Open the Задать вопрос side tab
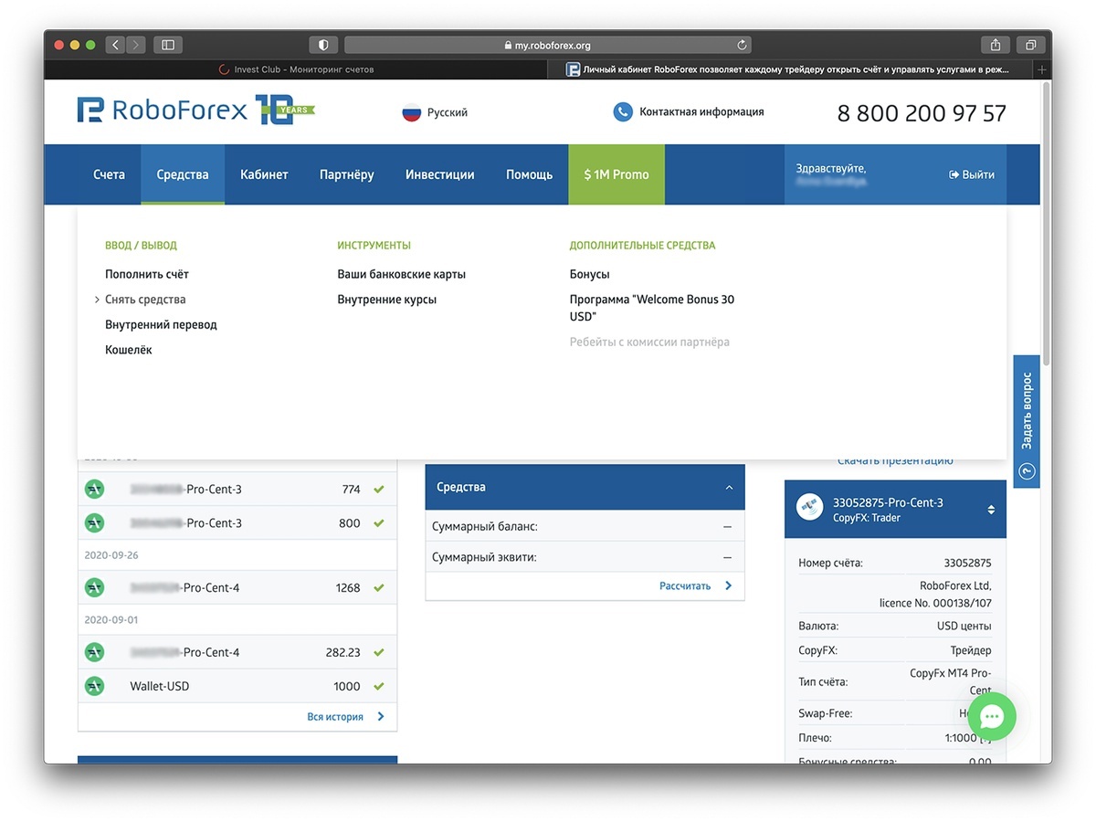This screenshot has width=1096, height=822. click(x=1027, y=421)
